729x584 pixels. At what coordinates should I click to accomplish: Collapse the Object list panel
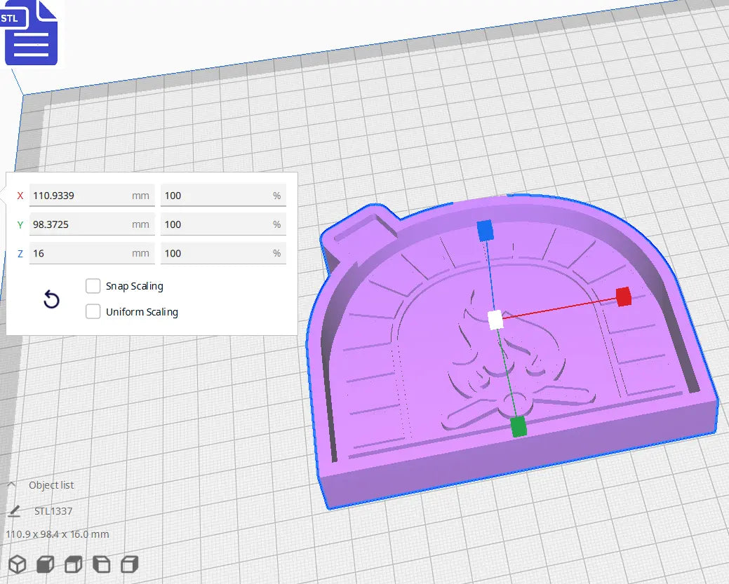pyautogui.click(x=12, y=484)
